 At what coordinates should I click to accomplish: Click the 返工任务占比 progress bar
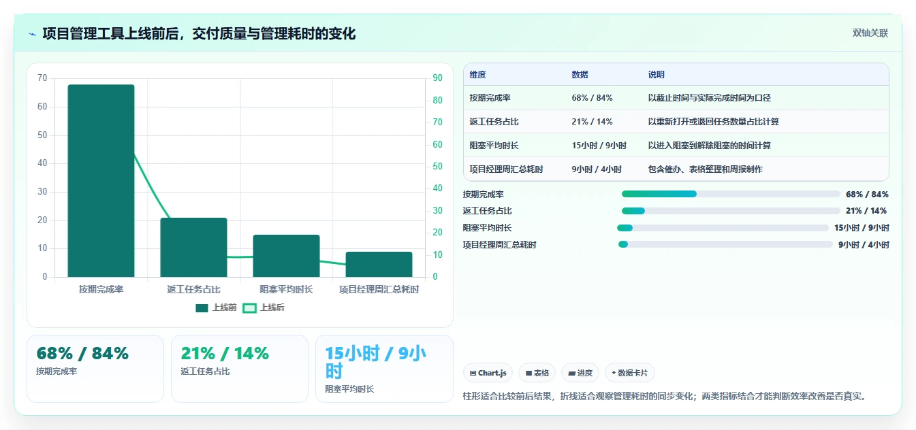(731, 211)
